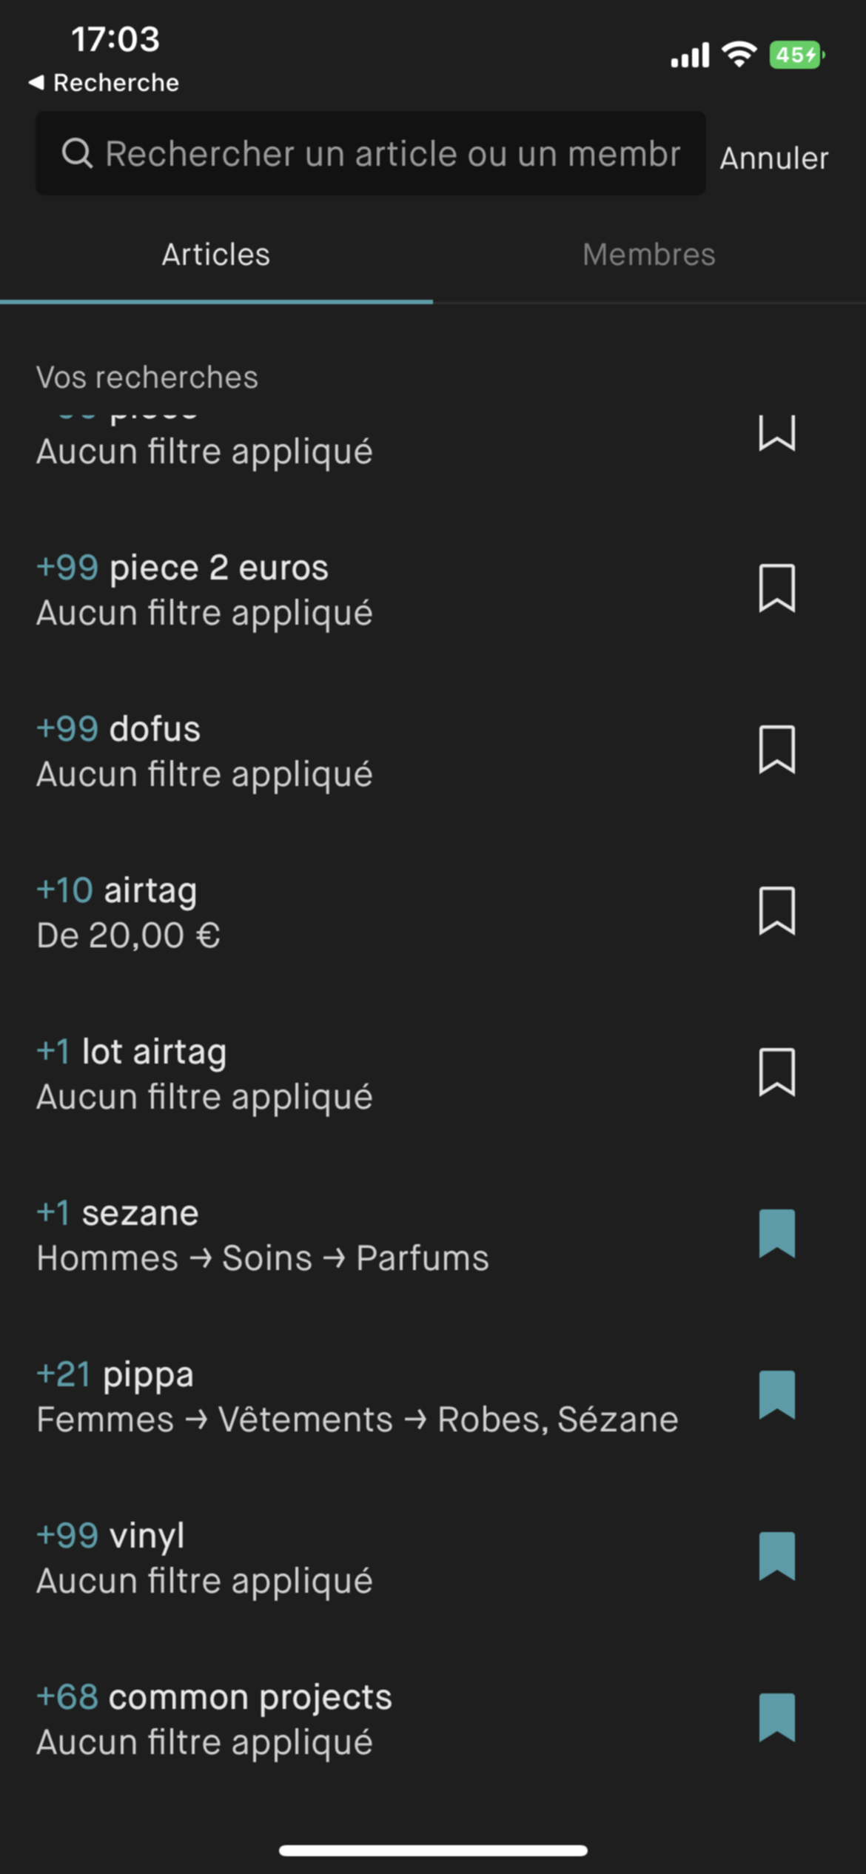Bookmark the 'dofus' search
The height and width of the screenshot is (1874, 866).
776,750
